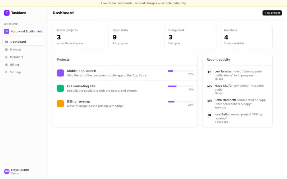Click the 'Ship the v1 of the customer mobile app' description
This screenshot has height=179, width=287.
coord(107,75)
